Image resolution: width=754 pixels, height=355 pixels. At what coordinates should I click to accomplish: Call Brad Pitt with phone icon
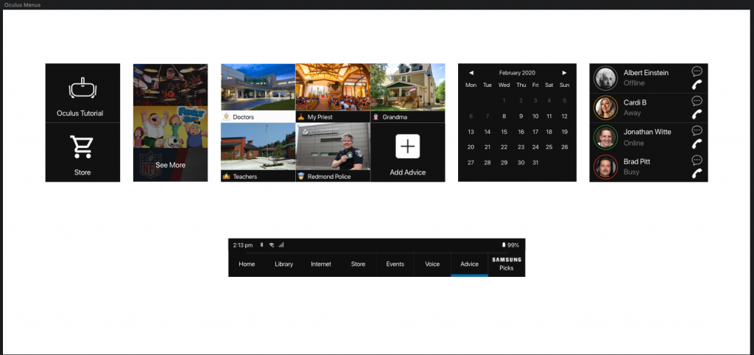pyautogui.click(x=697, y=173)
